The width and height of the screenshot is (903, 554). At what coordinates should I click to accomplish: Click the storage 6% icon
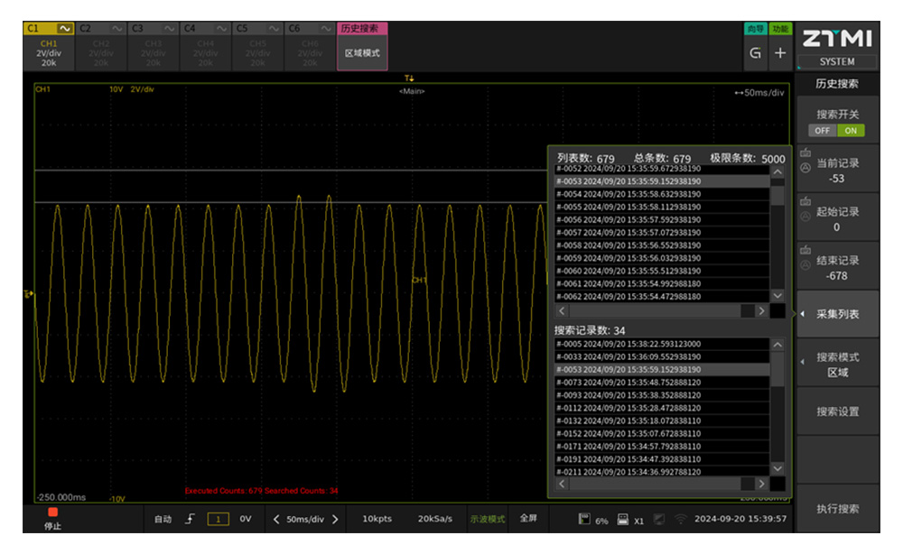point(584,519)
